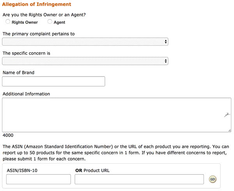The height and width of the screenshot is (191, 234).
Task: Click the arrows on the primary complaint selector
Action: coord(166,41)
